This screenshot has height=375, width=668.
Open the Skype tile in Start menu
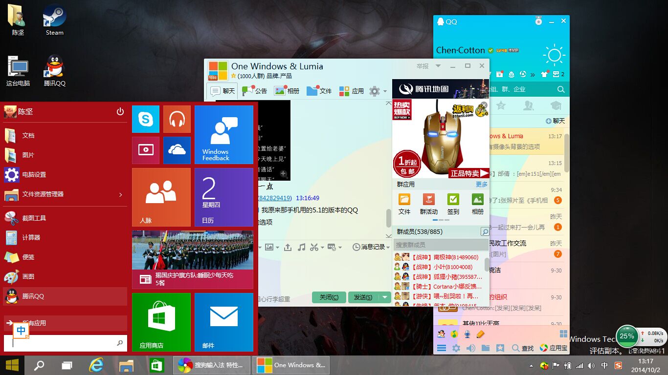146,119
